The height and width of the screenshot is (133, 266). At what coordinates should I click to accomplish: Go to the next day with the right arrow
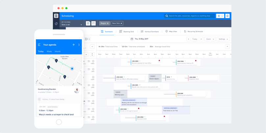pos(201,39)
